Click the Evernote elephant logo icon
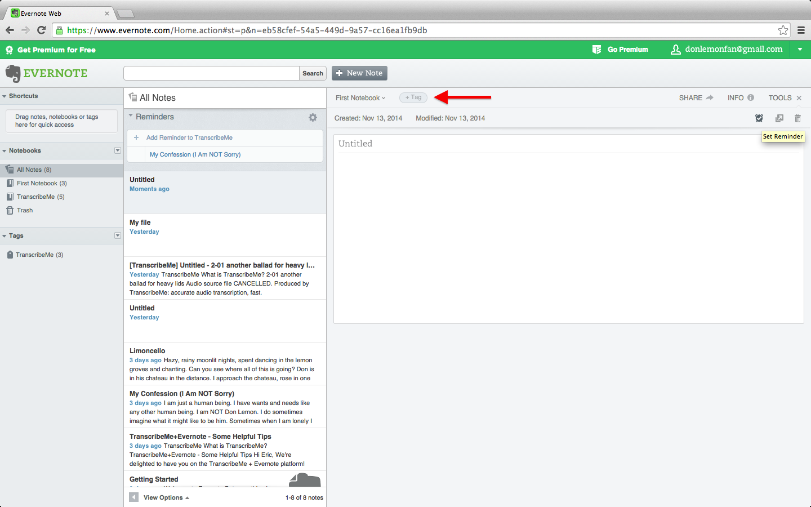 [x=12, y=73]
